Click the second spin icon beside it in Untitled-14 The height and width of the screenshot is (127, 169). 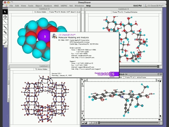click(x=86, y=123)
